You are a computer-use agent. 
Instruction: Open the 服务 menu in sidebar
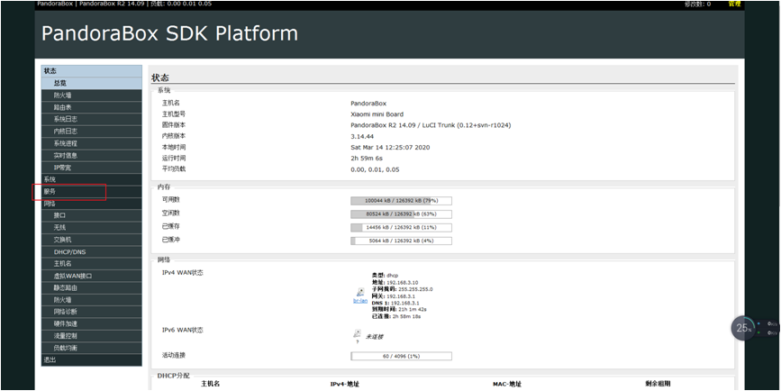[91, 192]
